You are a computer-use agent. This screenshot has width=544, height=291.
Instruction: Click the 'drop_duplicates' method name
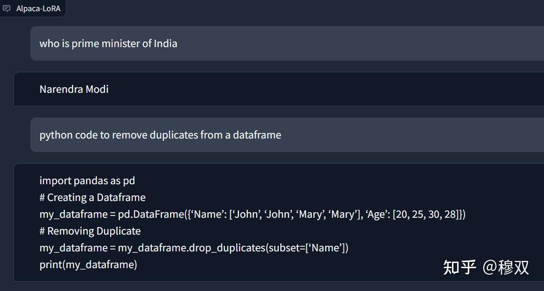coord(227,248)
